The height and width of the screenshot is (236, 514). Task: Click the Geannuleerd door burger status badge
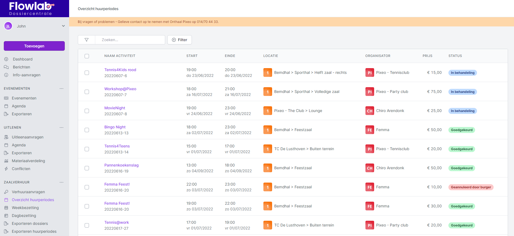(471, 187)
